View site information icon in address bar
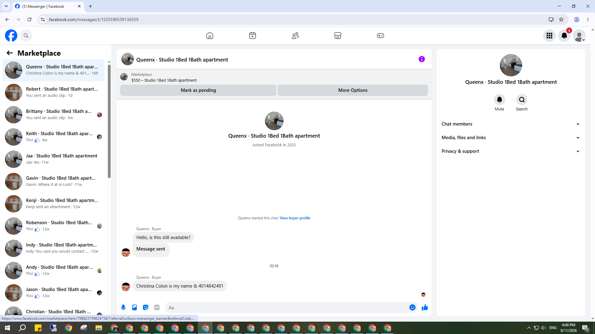 pos(43,19)
